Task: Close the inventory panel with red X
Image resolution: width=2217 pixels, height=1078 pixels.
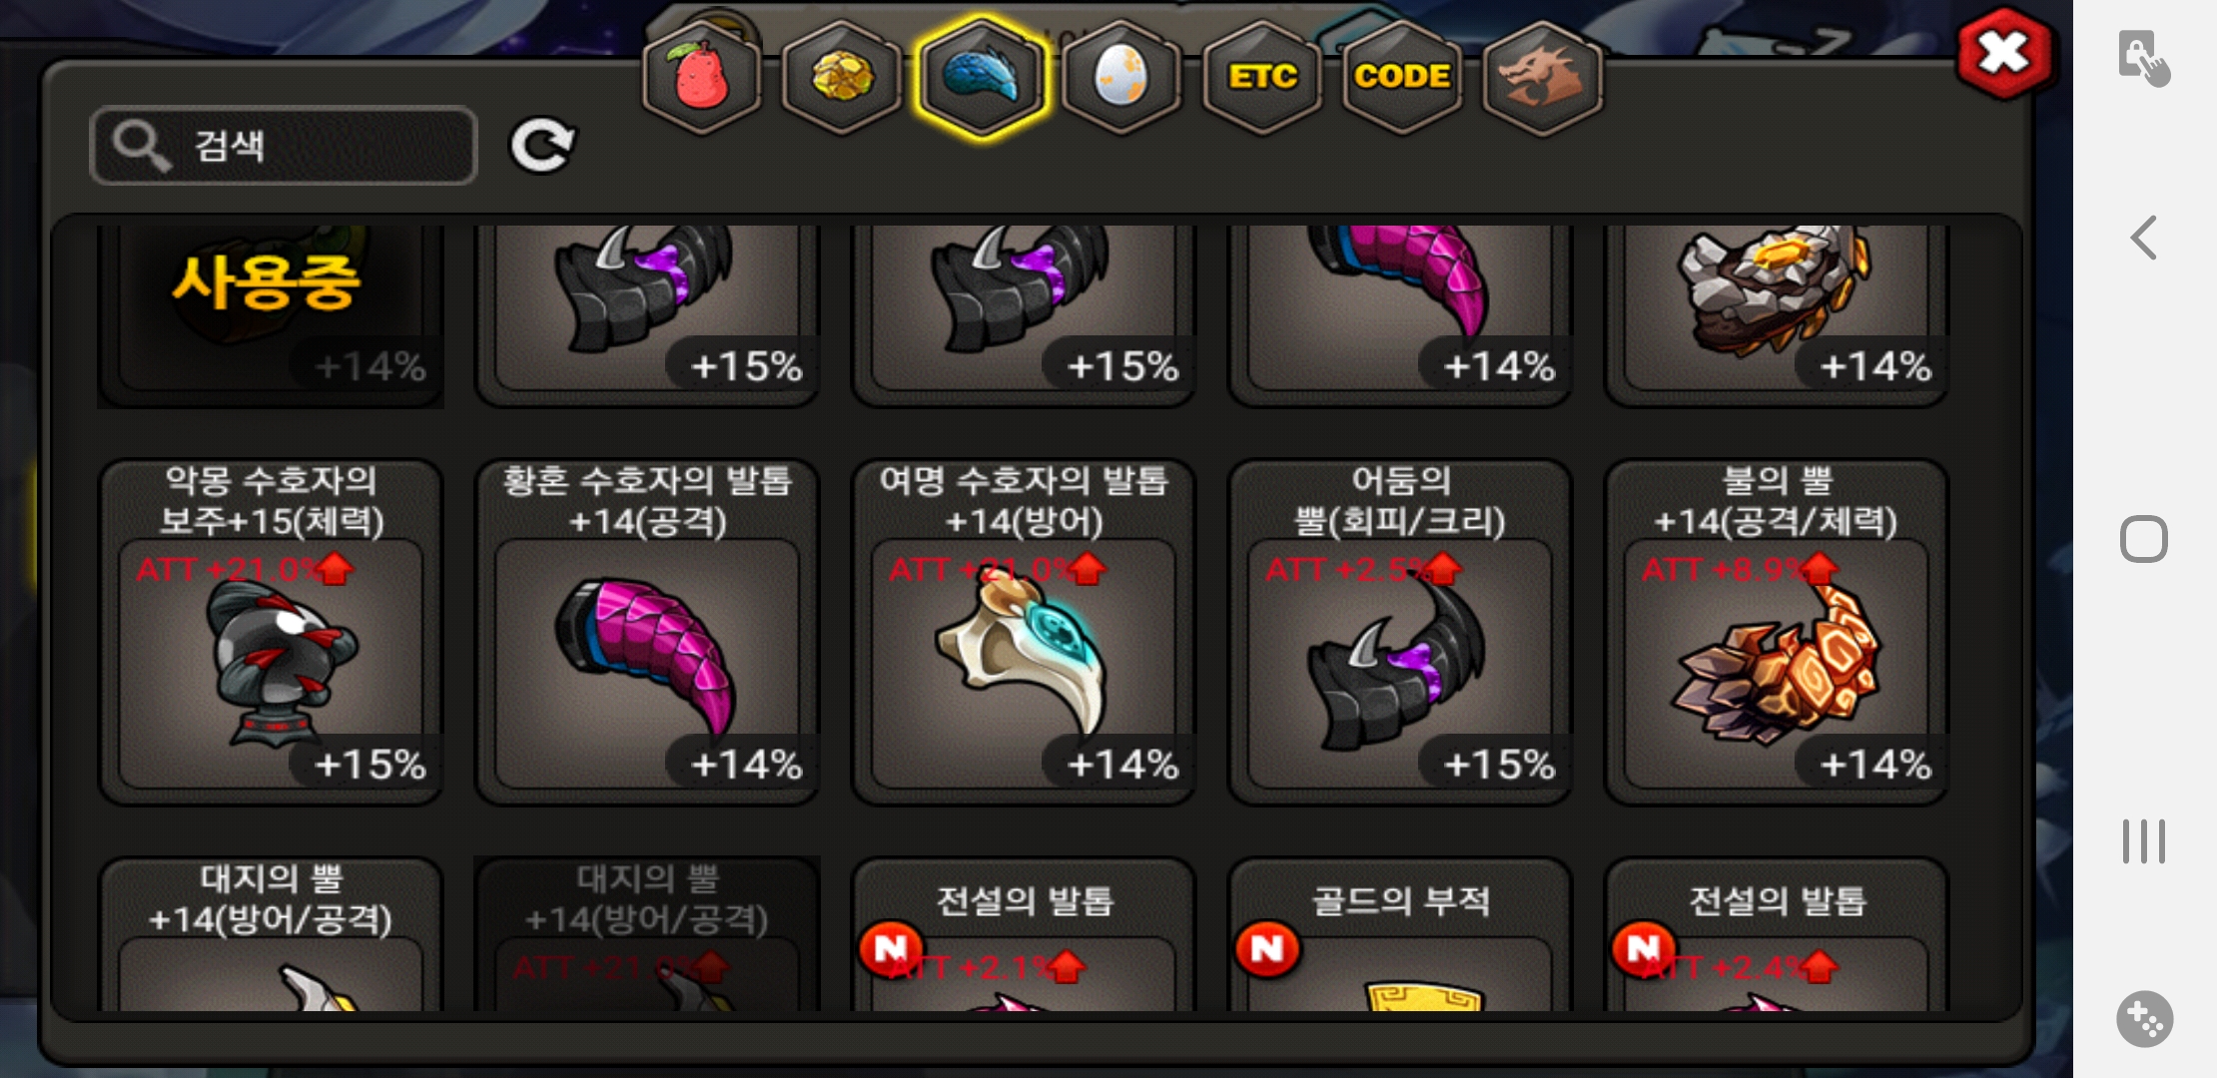Action: (x=2003, y=53)
